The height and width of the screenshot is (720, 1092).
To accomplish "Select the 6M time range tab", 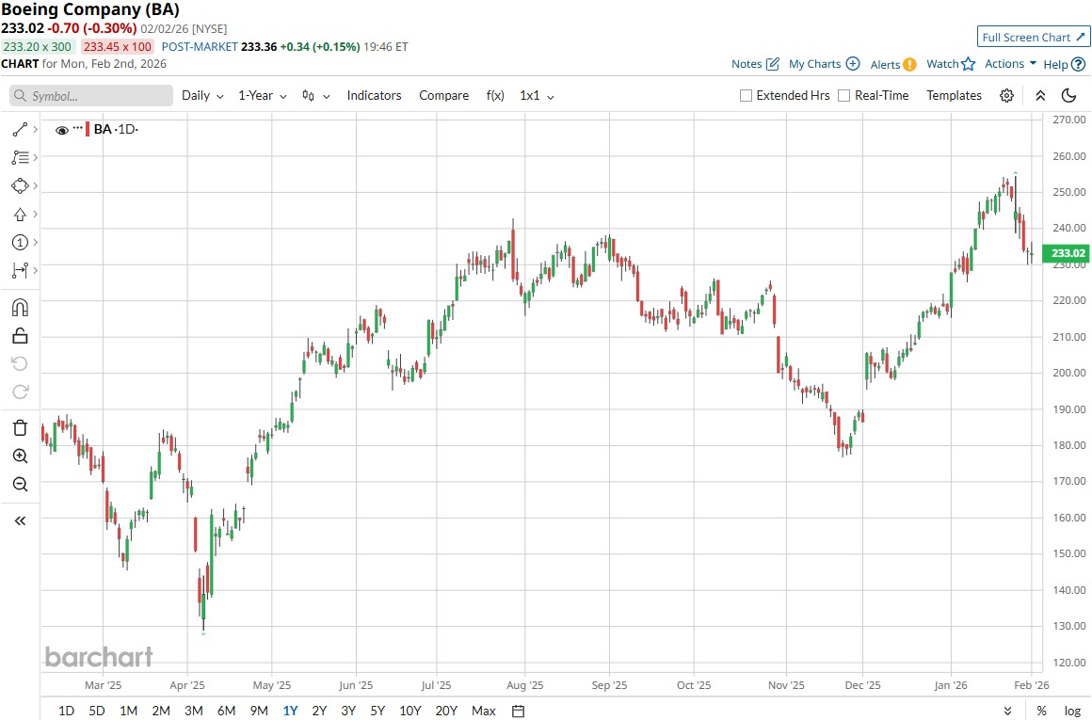I will (x=226, y=711).
